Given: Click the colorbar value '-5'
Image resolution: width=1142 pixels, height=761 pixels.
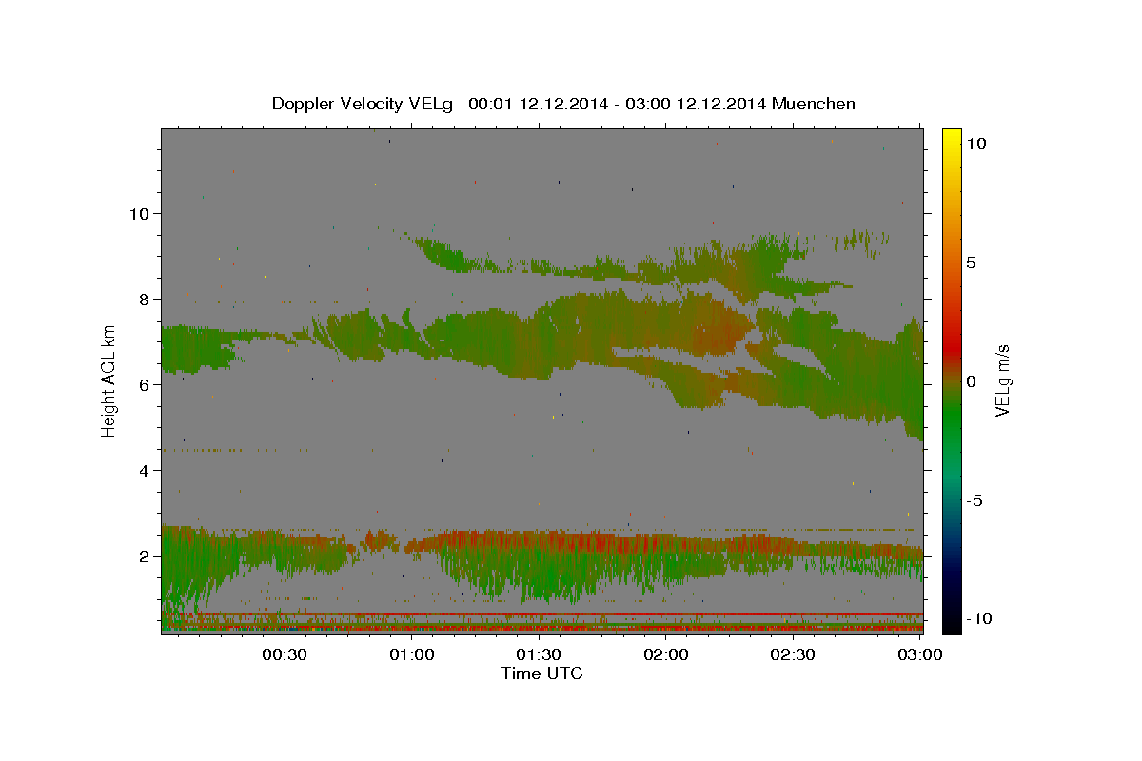Looking at the screenshot, I should pos(975,500).
